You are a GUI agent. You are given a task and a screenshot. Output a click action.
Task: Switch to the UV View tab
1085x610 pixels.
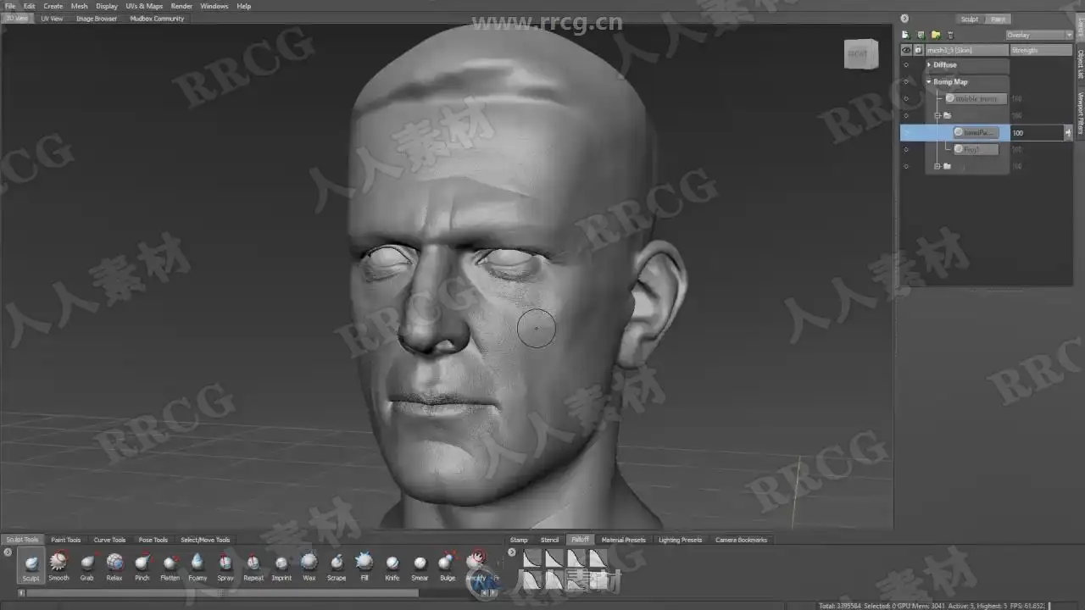[x=52, y=18]
